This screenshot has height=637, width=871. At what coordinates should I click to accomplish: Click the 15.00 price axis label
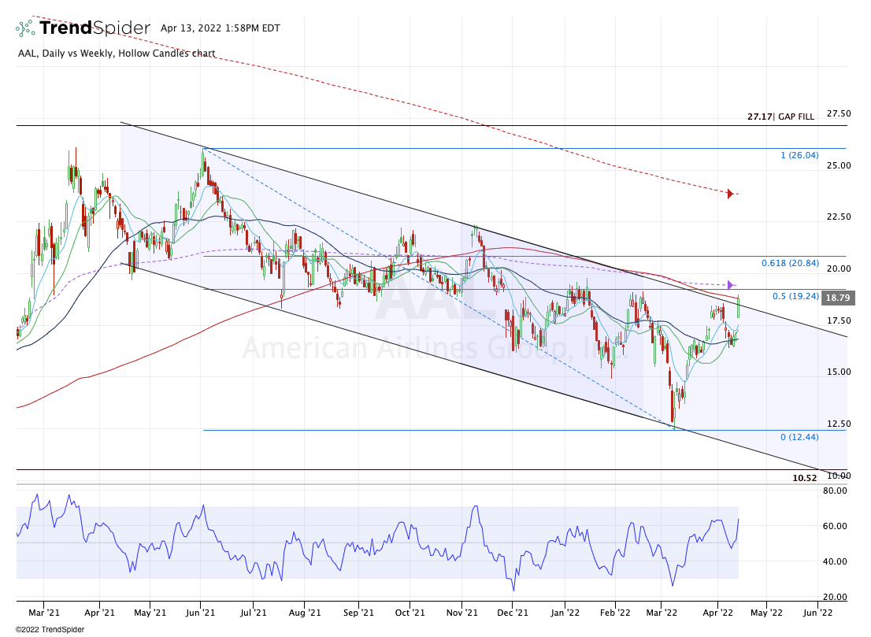[x=839, y=372]
